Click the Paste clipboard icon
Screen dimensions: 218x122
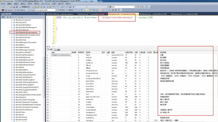click(x=50, y=7)
